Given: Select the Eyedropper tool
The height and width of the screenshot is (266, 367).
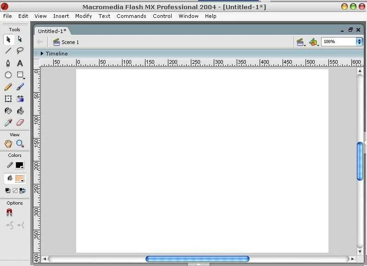Looking at the screenshot, I should (x=8, y=122).
